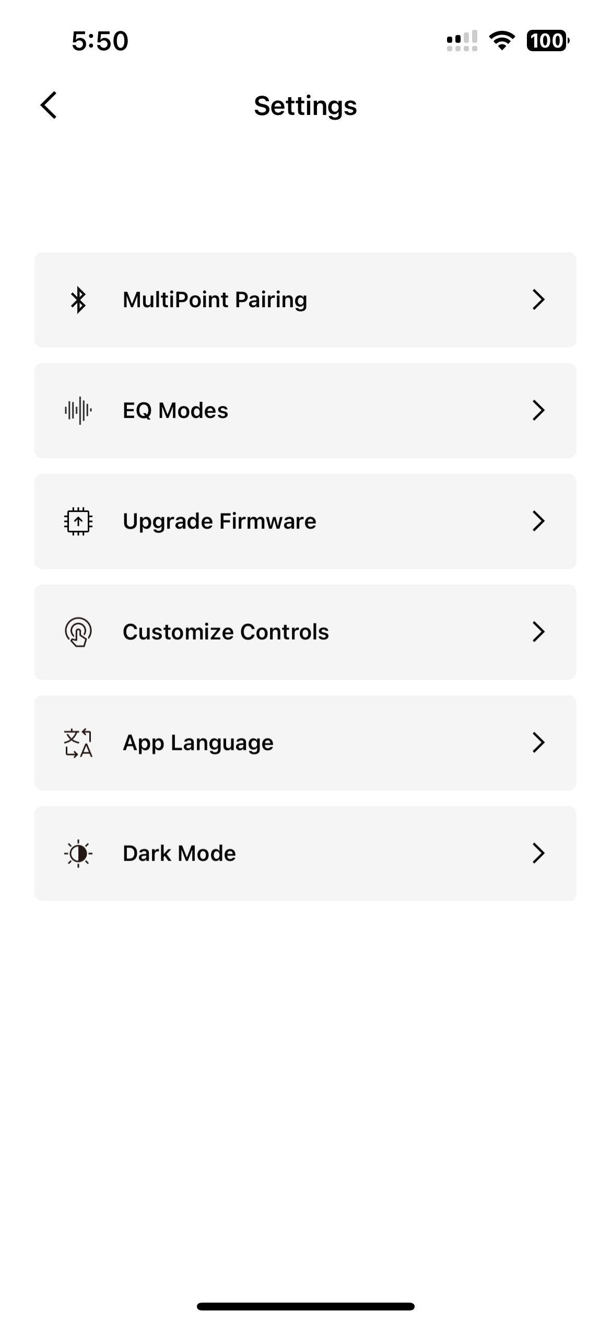This screenshot has height=1323, width=611.
Task: Open Customize Controls via right chevron
Action: click(x=538, y=632)
